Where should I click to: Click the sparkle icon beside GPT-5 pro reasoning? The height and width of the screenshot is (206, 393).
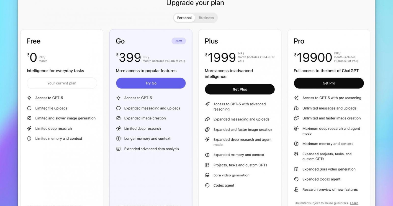click(296, 98)
